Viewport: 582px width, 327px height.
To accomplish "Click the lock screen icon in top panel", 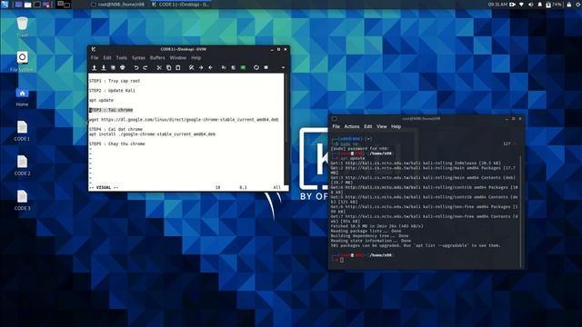I will pos(568,5).
